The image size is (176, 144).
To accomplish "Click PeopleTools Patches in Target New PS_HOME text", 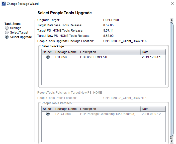I will coord(70,93).
